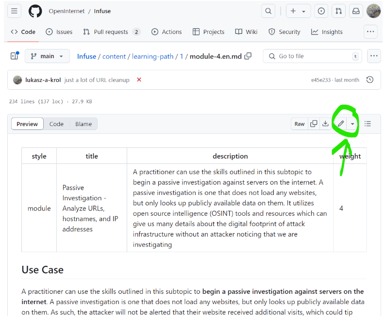Select the 'Use Case' heading
This screenshot has width=385, height=323.
point(42,270)
